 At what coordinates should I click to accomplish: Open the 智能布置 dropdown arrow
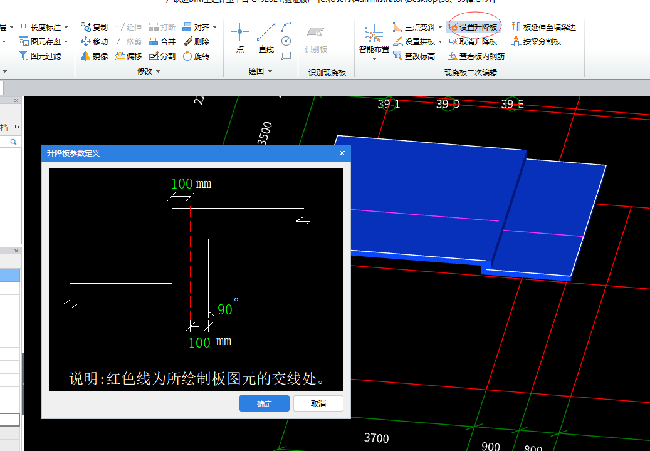coord(374,60)
